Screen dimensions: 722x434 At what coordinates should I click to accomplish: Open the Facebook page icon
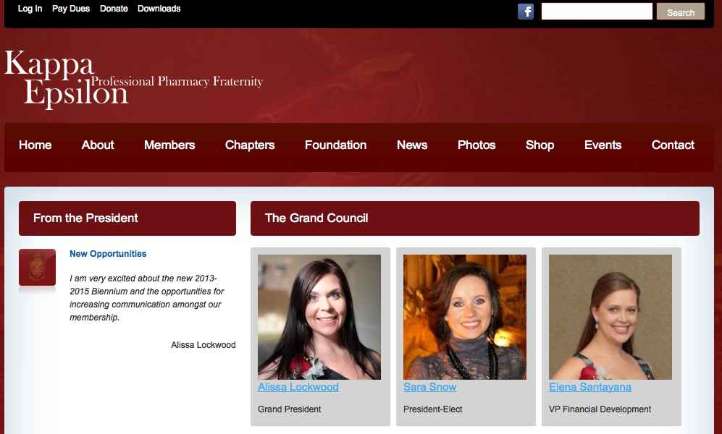[x=525, y=12]
